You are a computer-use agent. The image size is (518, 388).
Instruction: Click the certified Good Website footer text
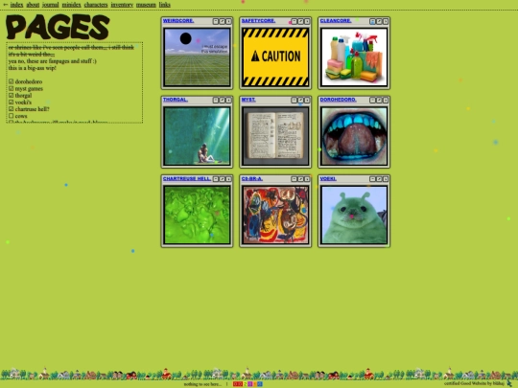point(474,383)
